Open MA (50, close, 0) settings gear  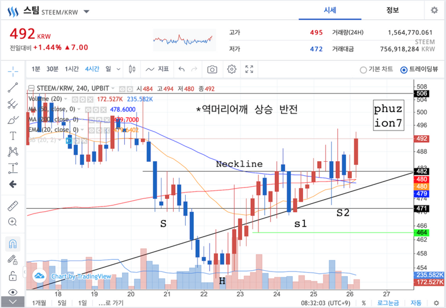(x=96, y=110)
